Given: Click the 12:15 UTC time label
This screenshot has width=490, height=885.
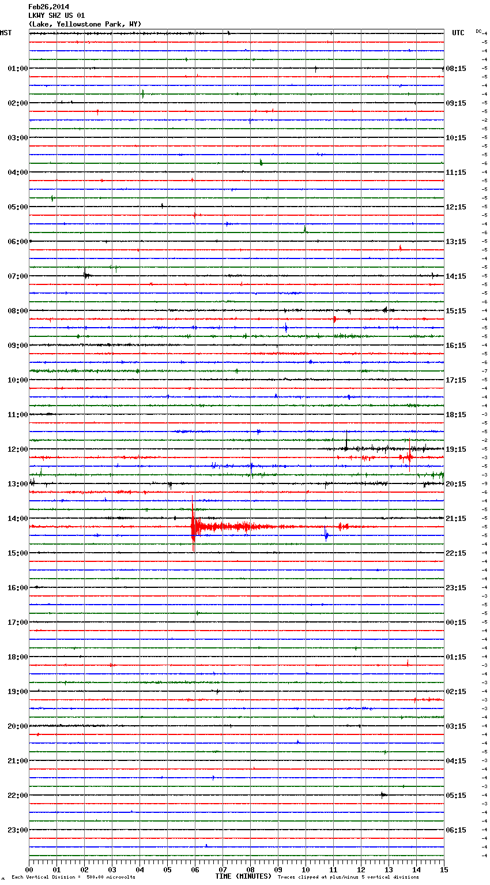Looking at the screenshot, I should 456,207.
